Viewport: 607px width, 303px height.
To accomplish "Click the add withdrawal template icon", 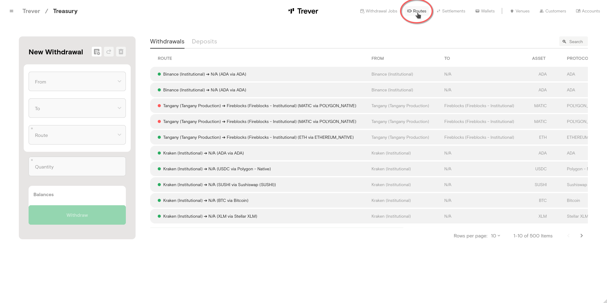I will click(x=97, y=52).
